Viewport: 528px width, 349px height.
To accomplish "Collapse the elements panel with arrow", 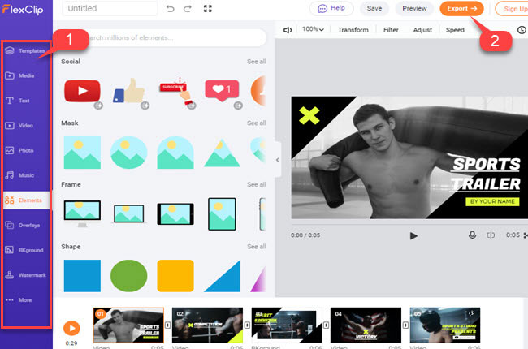I will (277, 160).
